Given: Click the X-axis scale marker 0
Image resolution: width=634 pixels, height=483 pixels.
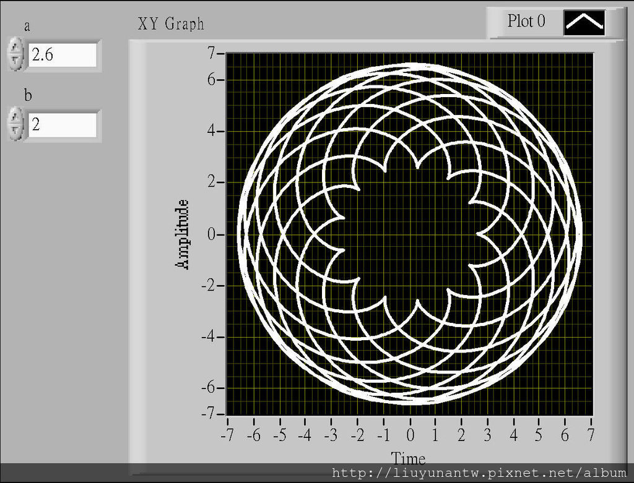Looking at the screenshot, I should pyautogui.click(x=410, y=435).
